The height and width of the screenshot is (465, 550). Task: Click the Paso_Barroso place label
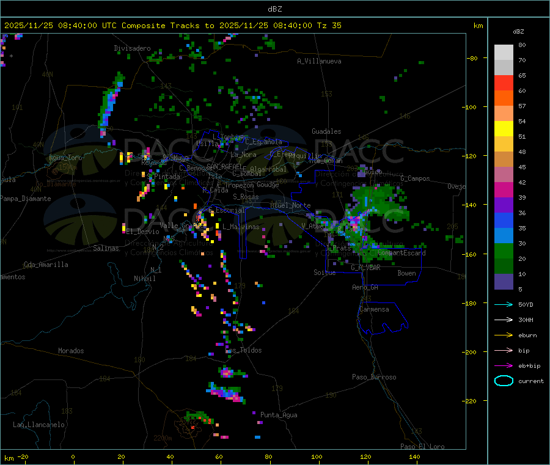(374, 377)
